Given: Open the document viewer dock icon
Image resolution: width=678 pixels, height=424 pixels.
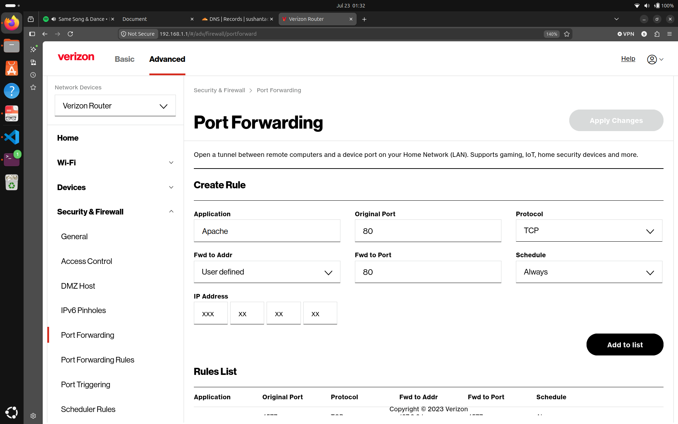Looking at the screenshot, I should (12, 114).
